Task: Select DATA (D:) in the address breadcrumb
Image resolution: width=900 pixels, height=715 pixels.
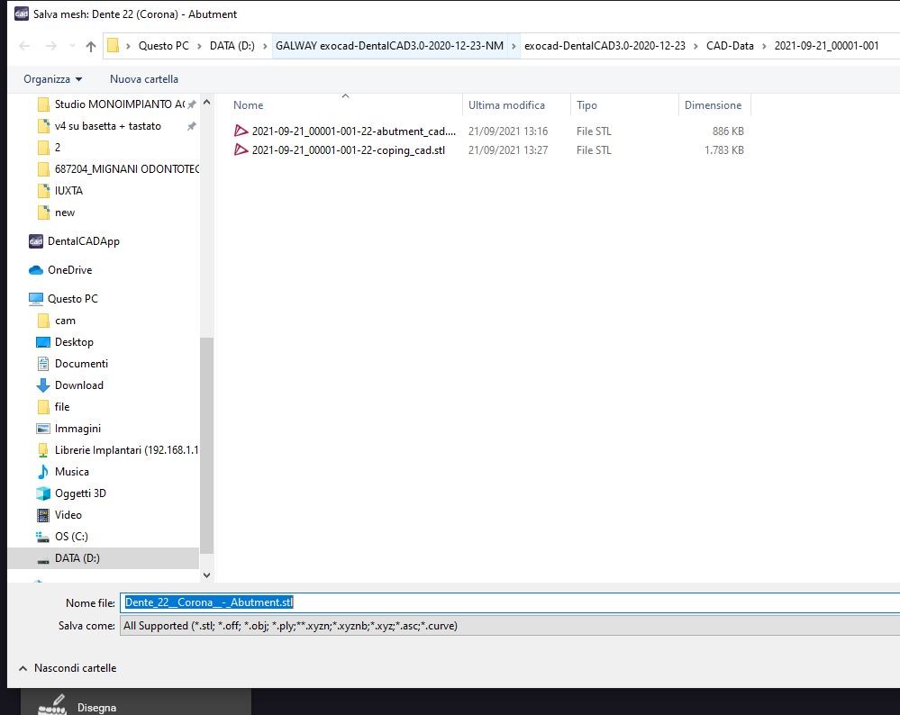Action: coord(232,46)
